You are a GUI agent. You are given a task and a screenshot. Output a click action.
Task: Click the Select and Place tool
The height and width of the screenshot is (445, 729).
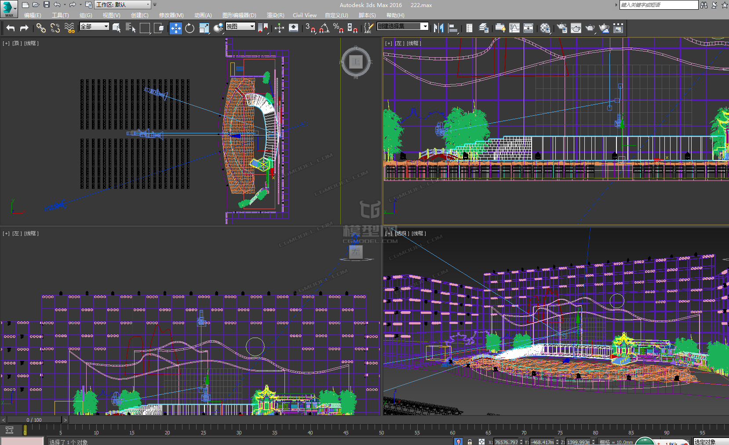[219, 29]
